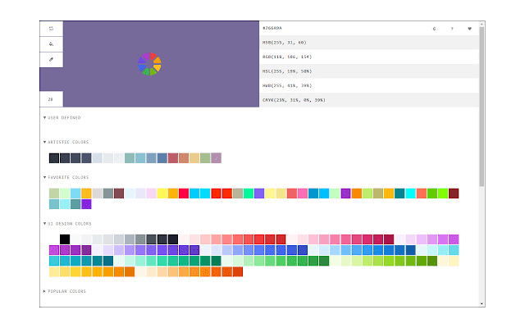This screenshot has width=525, height=328.
Task: Click the color wheel logo in the preview
Action: point(149,64)
